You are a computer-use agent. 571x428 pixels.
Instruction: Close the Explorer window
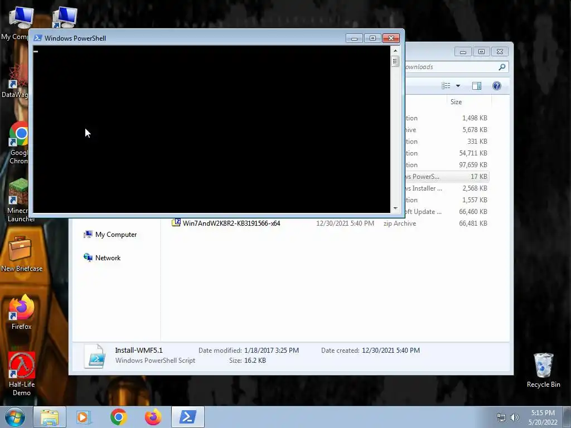500,52
